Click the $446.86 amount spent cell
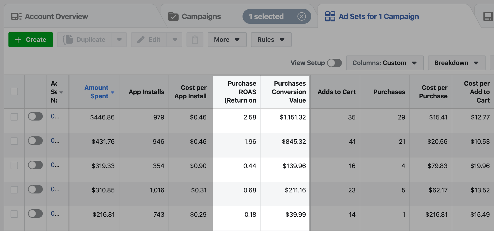 [x=102, y=117]
